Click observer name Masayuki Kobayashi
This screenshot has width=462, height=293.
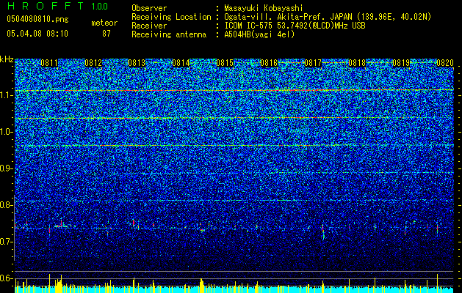click(264, 8)
